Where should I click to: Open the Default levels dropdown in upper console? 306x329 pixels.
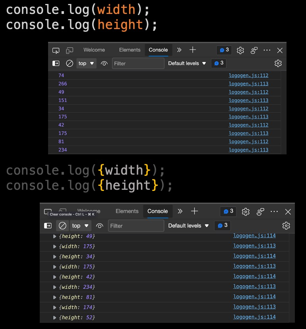pyautogui.click(x=187, y=63)
